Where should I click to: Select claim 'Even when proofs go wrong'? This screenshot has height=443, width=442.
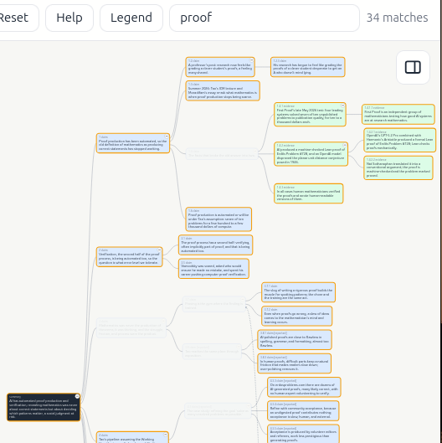click(297, 316)
